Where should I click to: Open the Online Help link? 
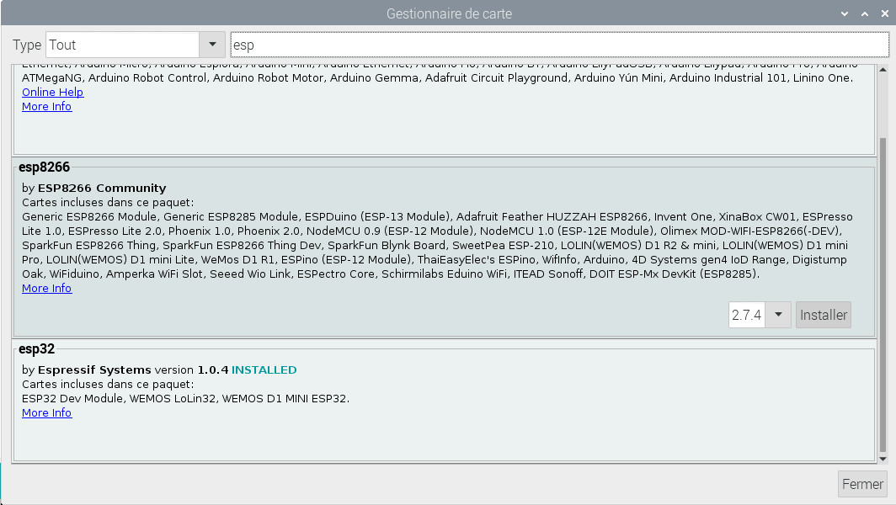click(x=52, y=93)
